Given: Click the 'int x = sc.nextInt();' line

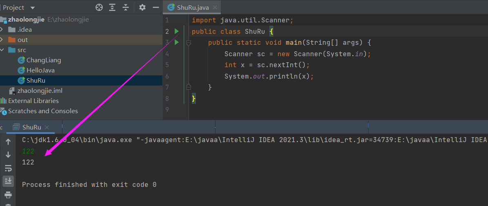Looking at the screenshot, I should coord(267,65).
